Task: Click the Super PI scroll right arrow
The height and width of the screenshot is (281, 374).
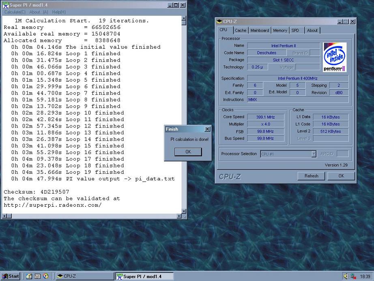Action: click(x=179, y=216)
